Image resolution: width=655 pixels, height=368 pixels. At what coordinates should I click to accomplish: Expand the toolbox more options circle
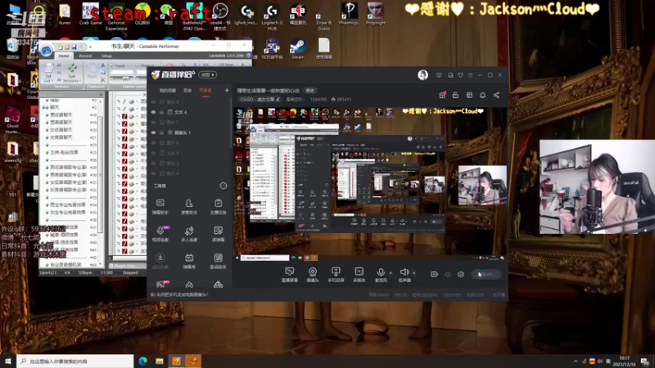point(224,186)
